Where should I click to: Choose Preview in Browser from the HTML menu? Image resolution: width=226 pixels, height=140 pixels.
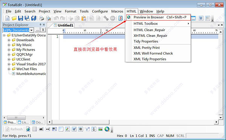point(158,17)
